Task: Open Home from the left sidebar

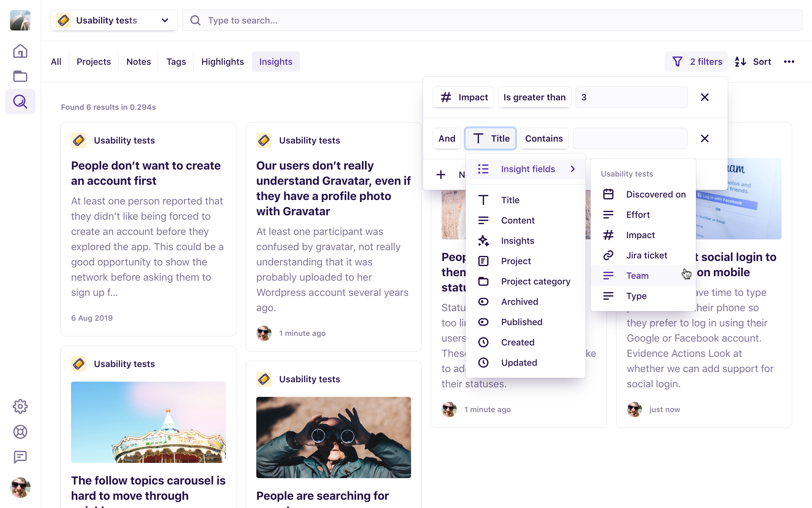Action: pos(20,51)
